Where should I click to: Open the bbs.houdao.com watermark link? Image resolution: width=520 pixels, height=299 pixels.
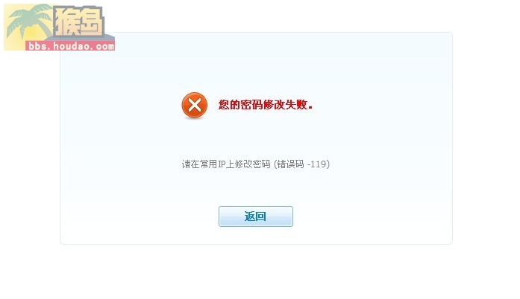click(x=71, y=45)
